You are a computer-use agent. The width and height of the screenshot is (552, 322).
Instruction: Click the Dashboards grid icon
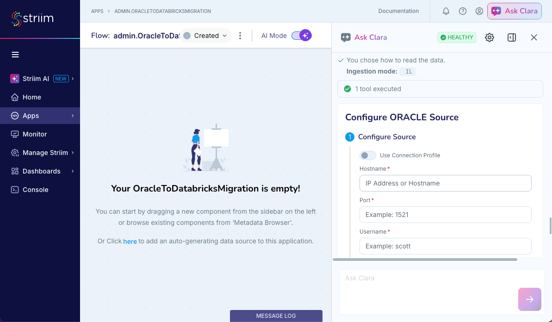pyautogui.click(x=15, y=171)
